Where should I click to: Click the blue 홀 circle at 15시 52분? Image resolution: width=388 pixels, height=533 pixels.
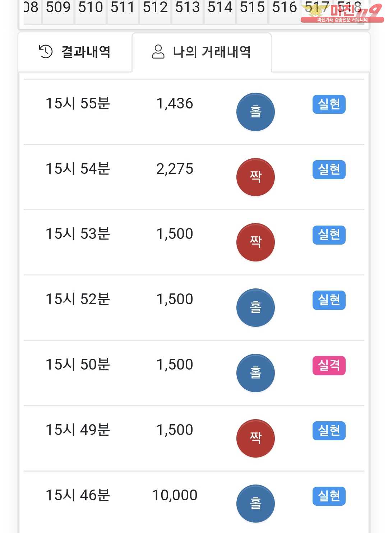point(255,308)
